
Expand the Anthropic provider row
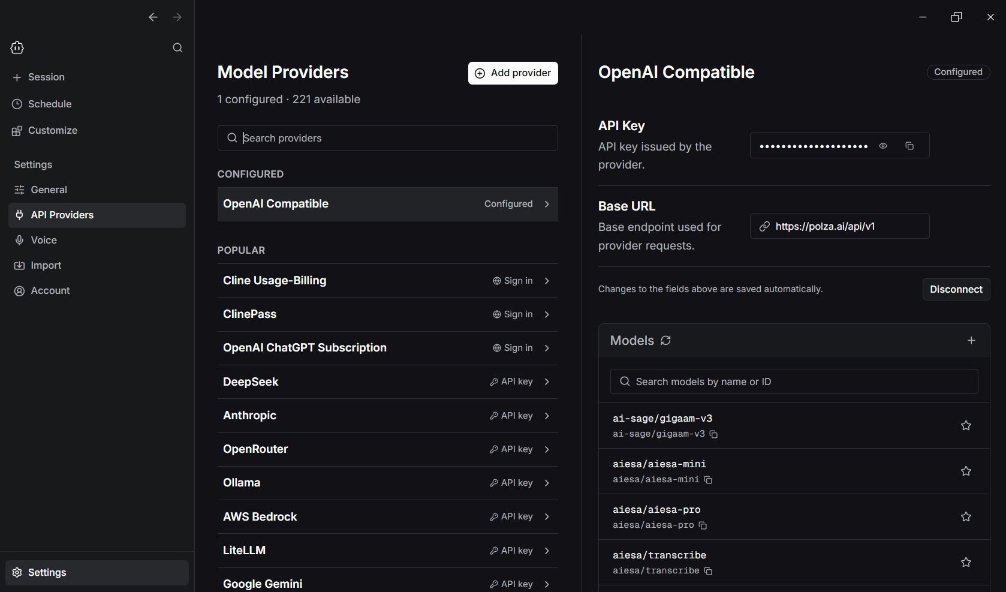click(387, 416)
